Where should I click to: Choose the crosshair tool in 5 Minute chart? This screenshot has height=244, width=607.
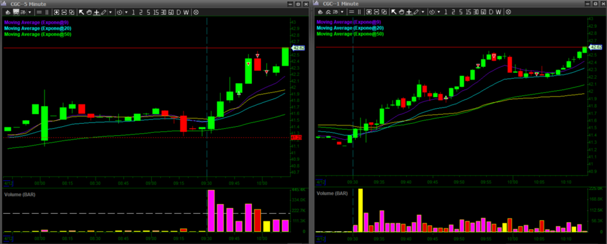click(x=97, y=12)
